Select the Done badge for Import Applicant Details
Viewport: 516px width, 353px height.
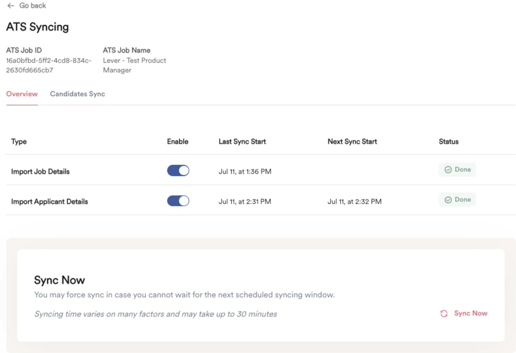(x=457, y=200)
